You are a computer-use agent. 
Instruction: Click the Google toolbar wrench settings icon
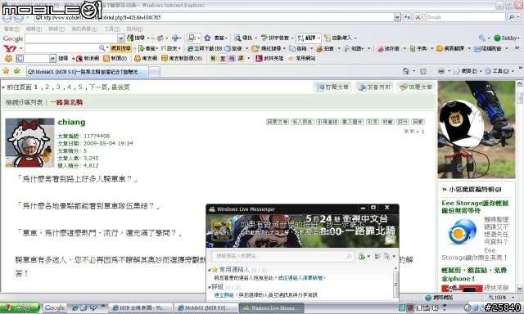[482, 38]
